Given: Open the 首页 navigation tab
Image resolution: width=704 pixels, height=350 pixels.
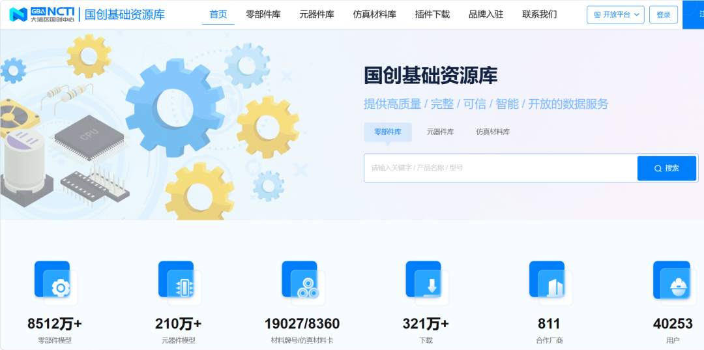Looking at the screenshot, I should (x=218, y=14).
